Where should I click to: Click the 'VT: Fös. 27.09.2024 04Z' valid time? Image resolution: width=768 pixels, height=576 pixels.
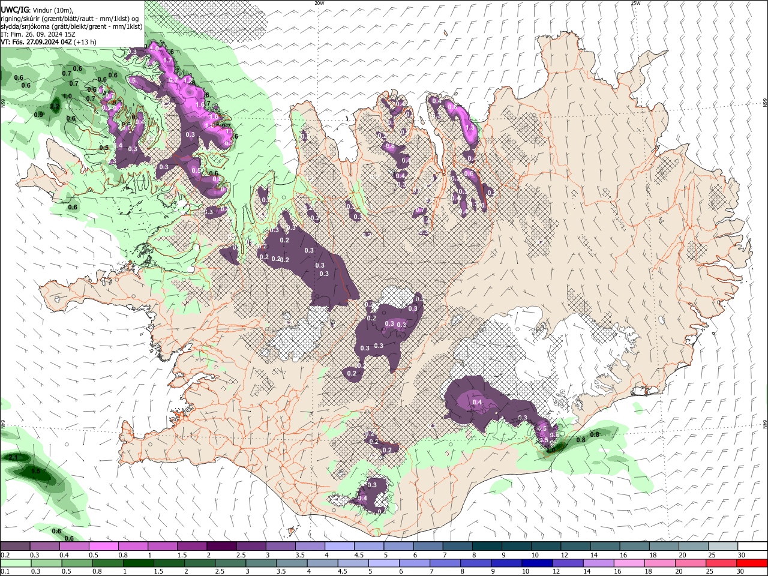click(37, 43)
